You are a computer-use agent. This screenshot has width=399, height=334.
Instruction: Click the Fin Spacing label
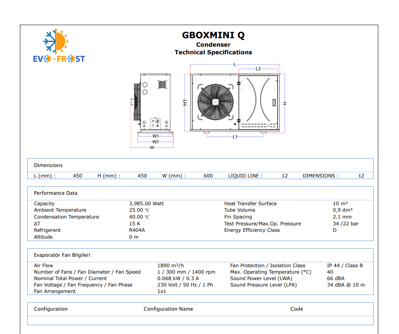click(x=238, y=217)
